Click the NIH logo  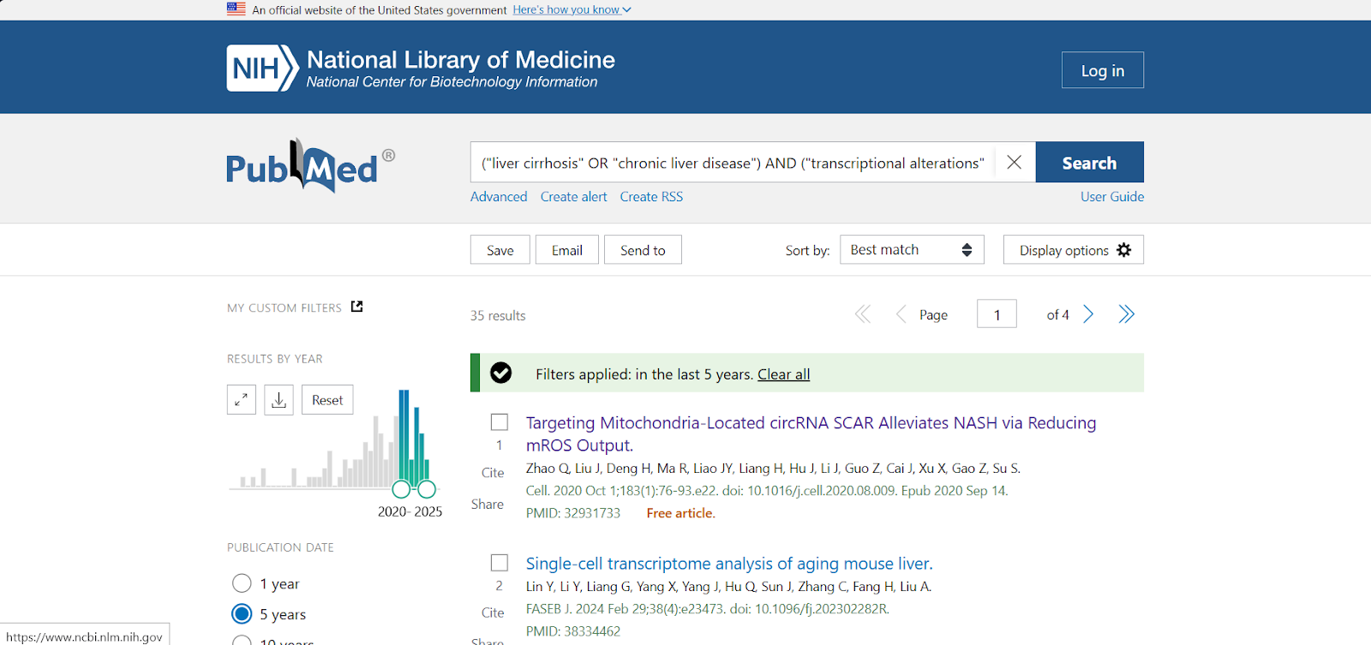coord(263,68)
